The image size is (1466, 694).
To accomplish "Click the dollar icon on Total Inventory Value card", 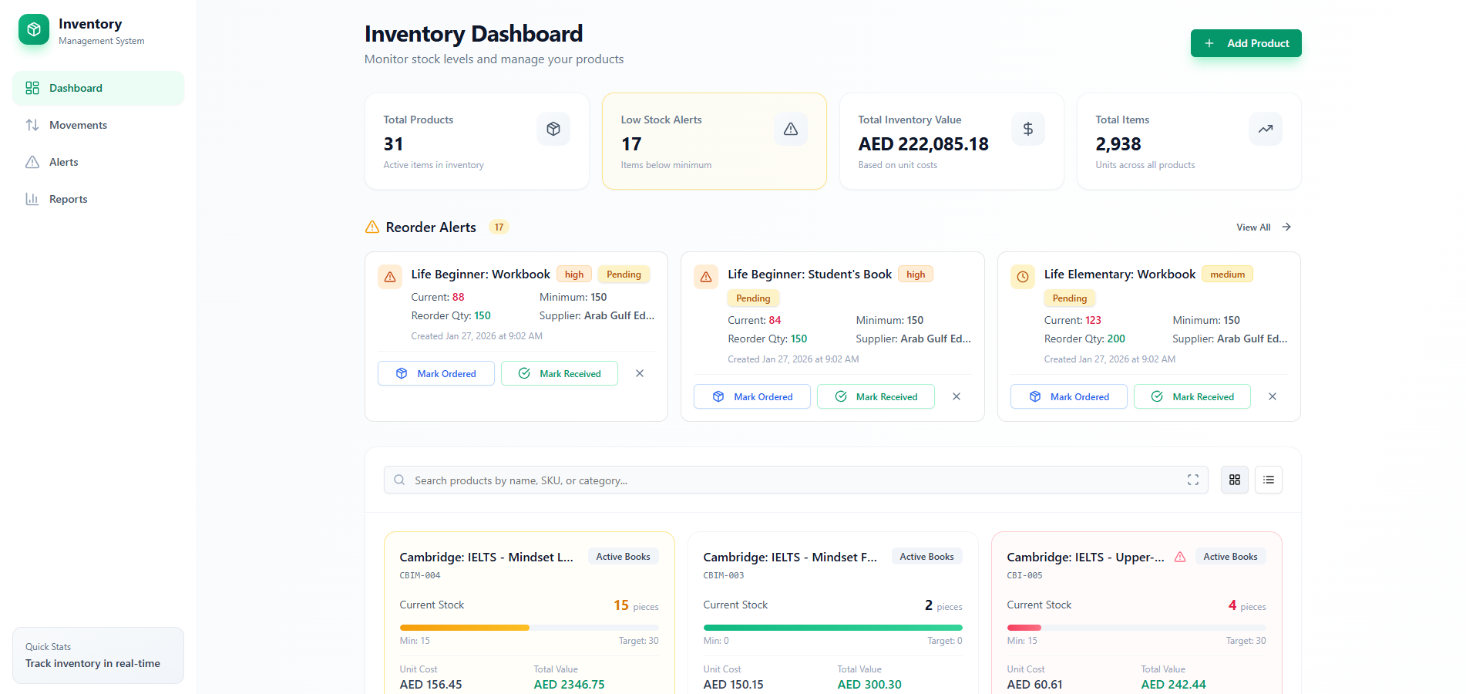I will [x=1028, y=129].
